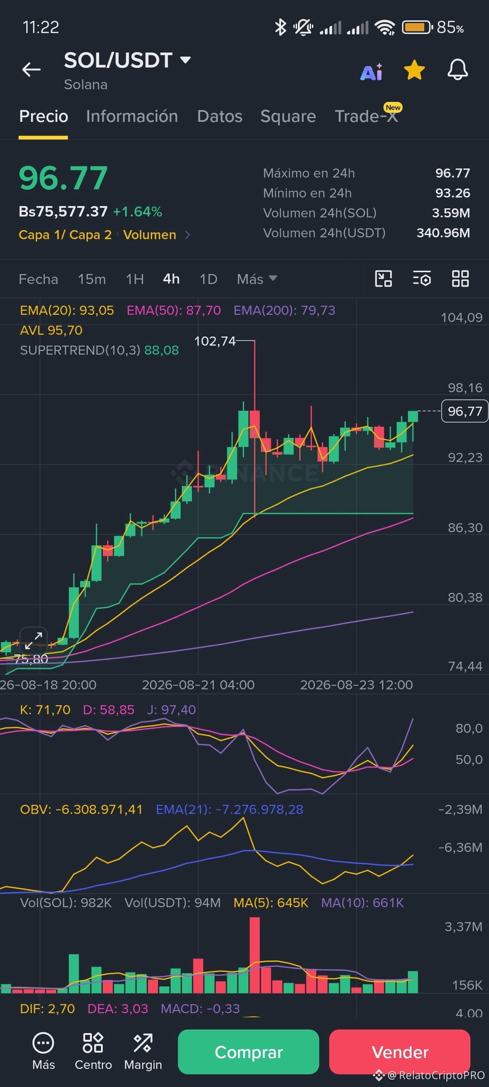Tap the red Vender button

click(400, 1052)
